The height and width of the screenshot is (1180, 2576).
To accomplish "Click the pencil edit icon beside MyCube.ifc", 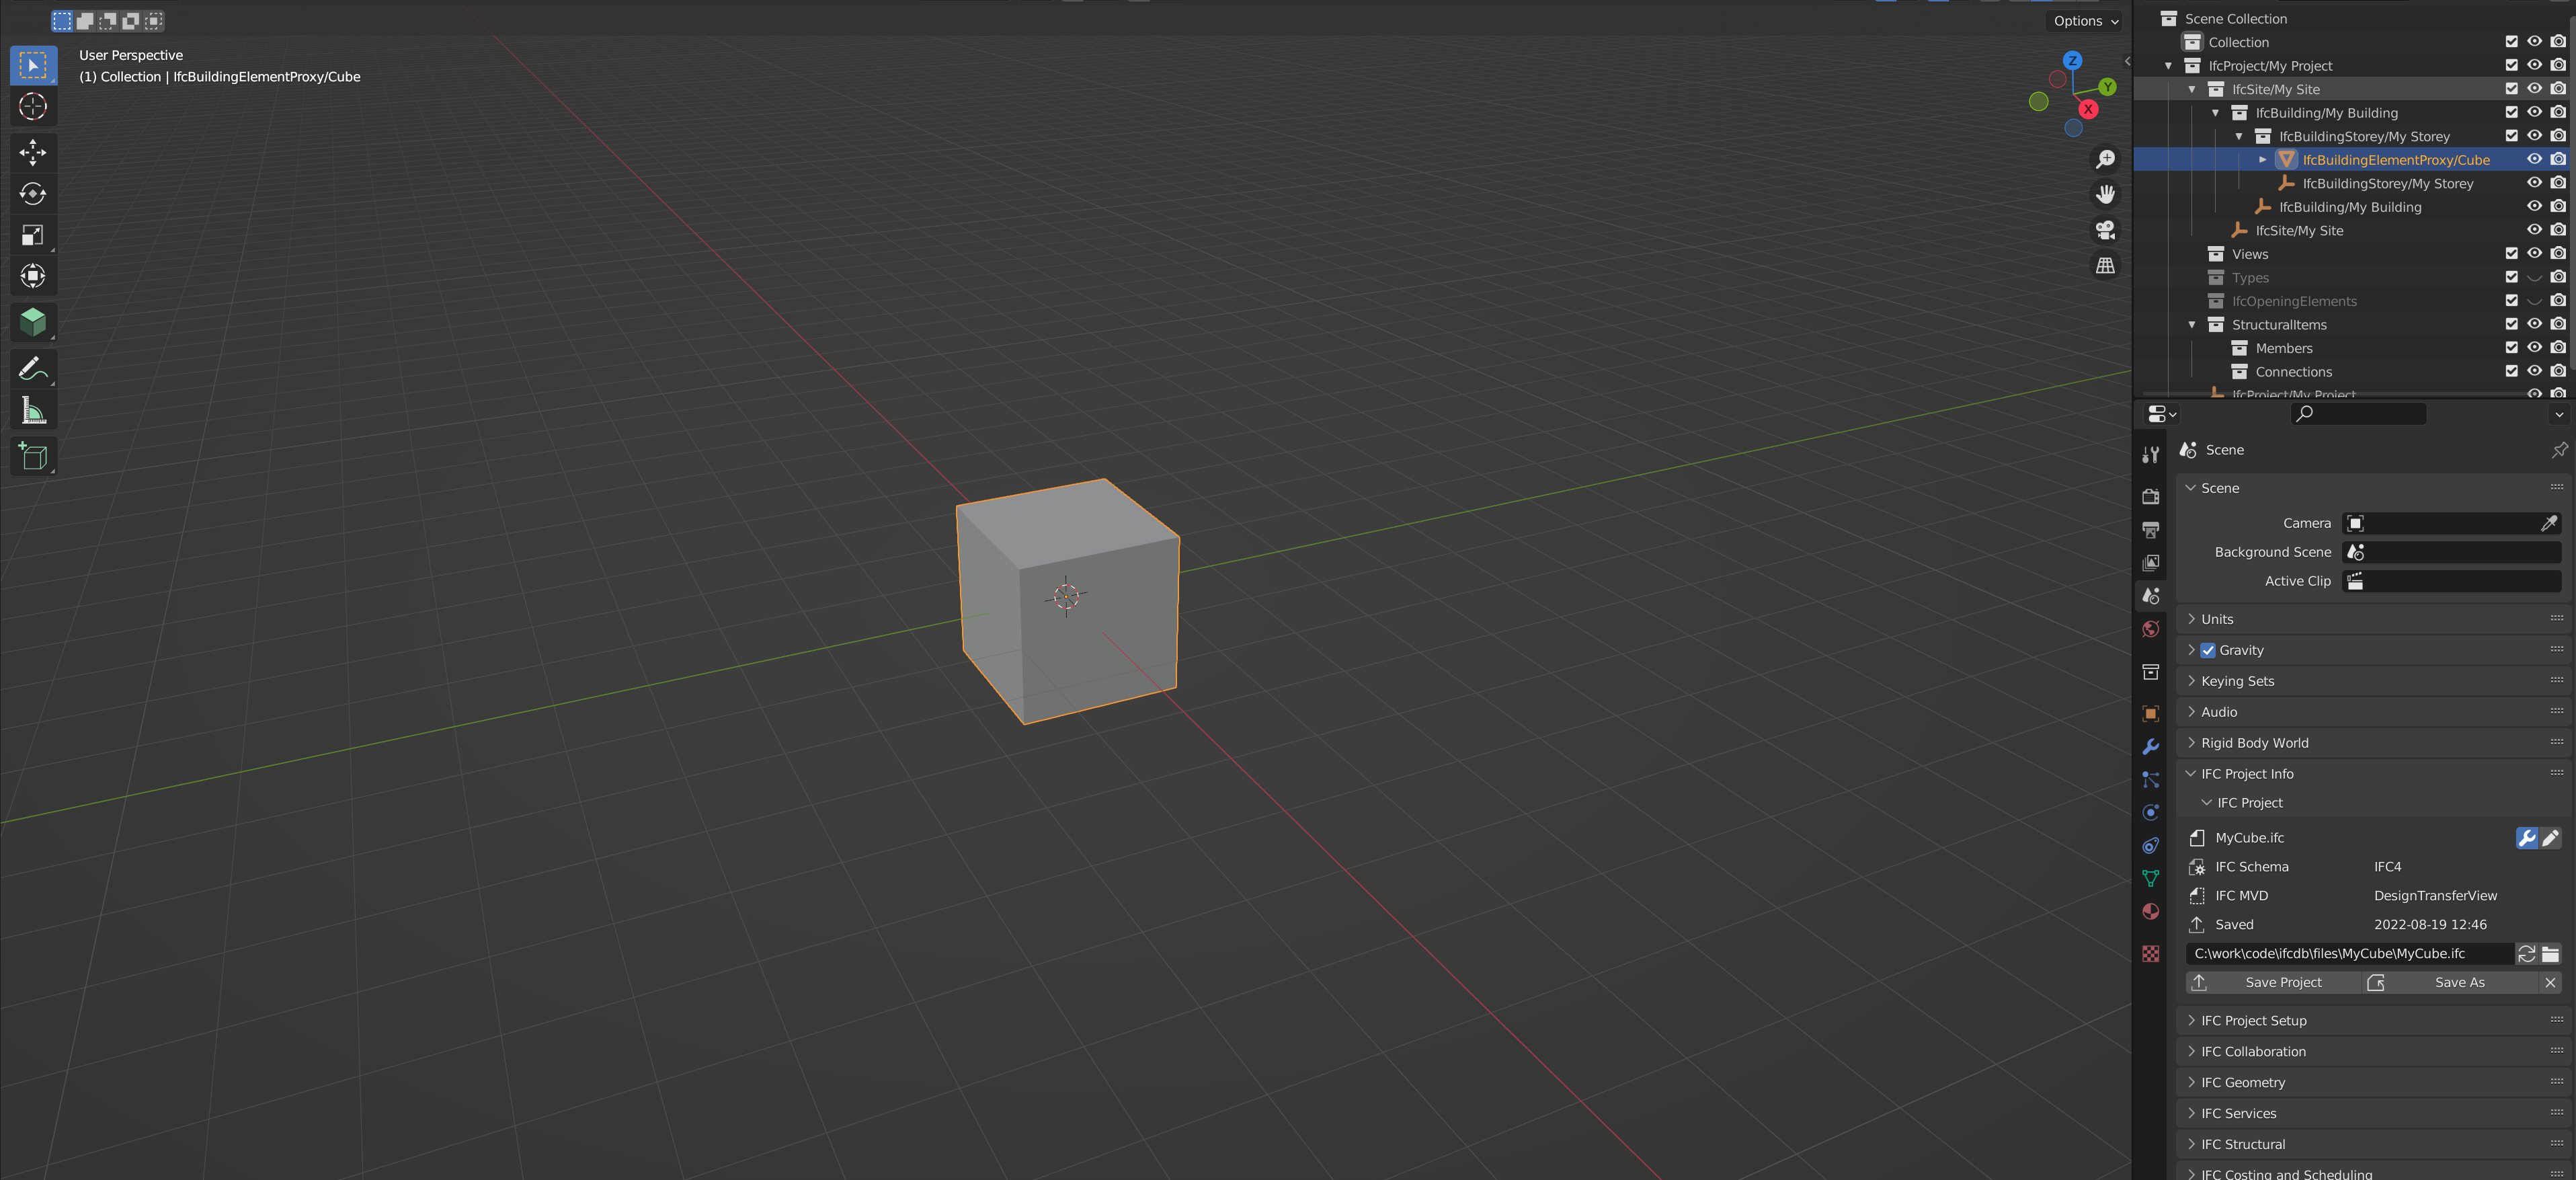I will [x=2550, y=838].
